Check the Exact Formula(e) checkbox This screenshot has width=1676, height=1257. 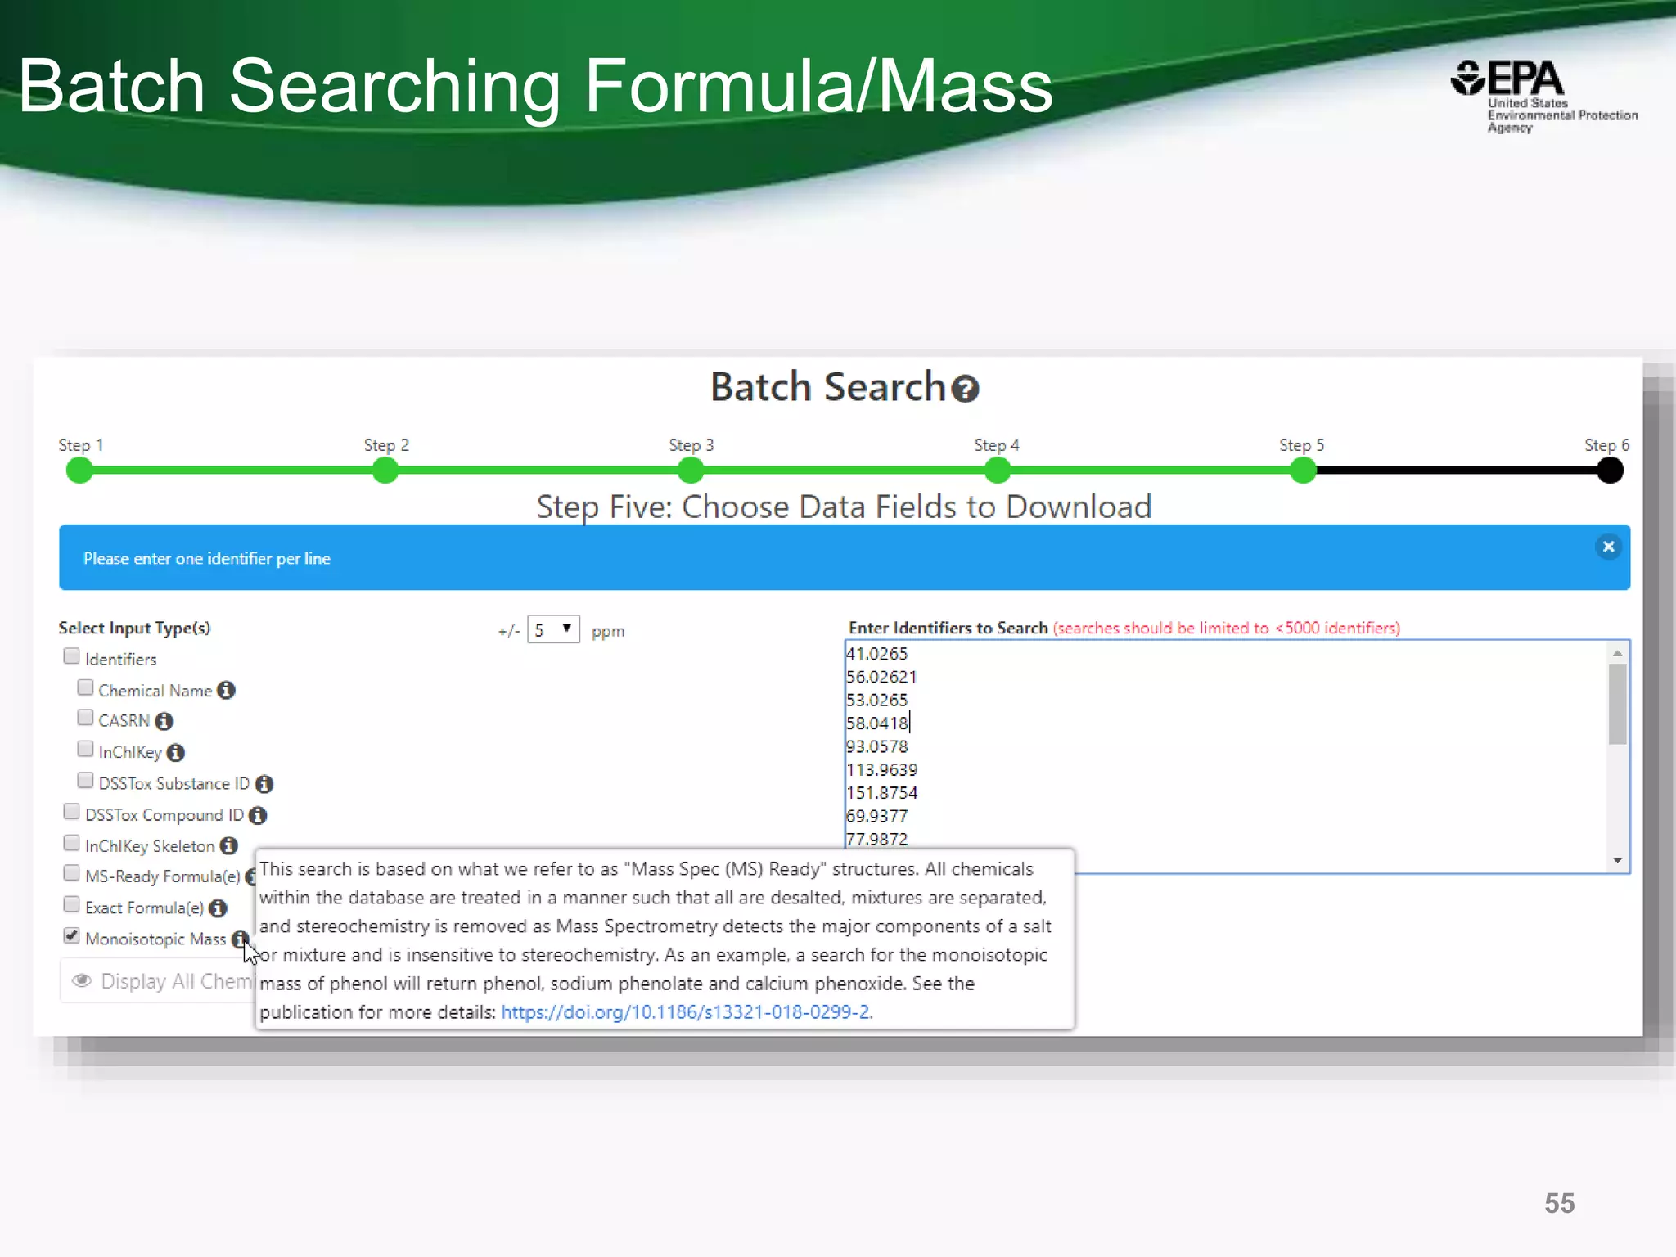click(72, 904)
